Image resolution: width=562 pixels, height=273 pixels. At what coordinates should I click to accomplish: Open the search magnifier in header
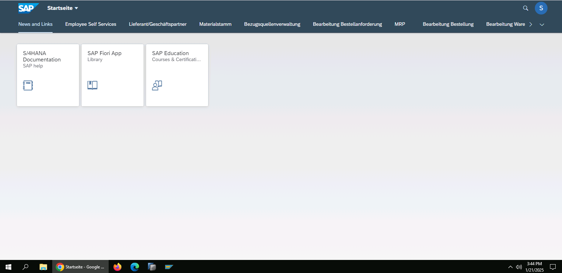pos(525,8)
